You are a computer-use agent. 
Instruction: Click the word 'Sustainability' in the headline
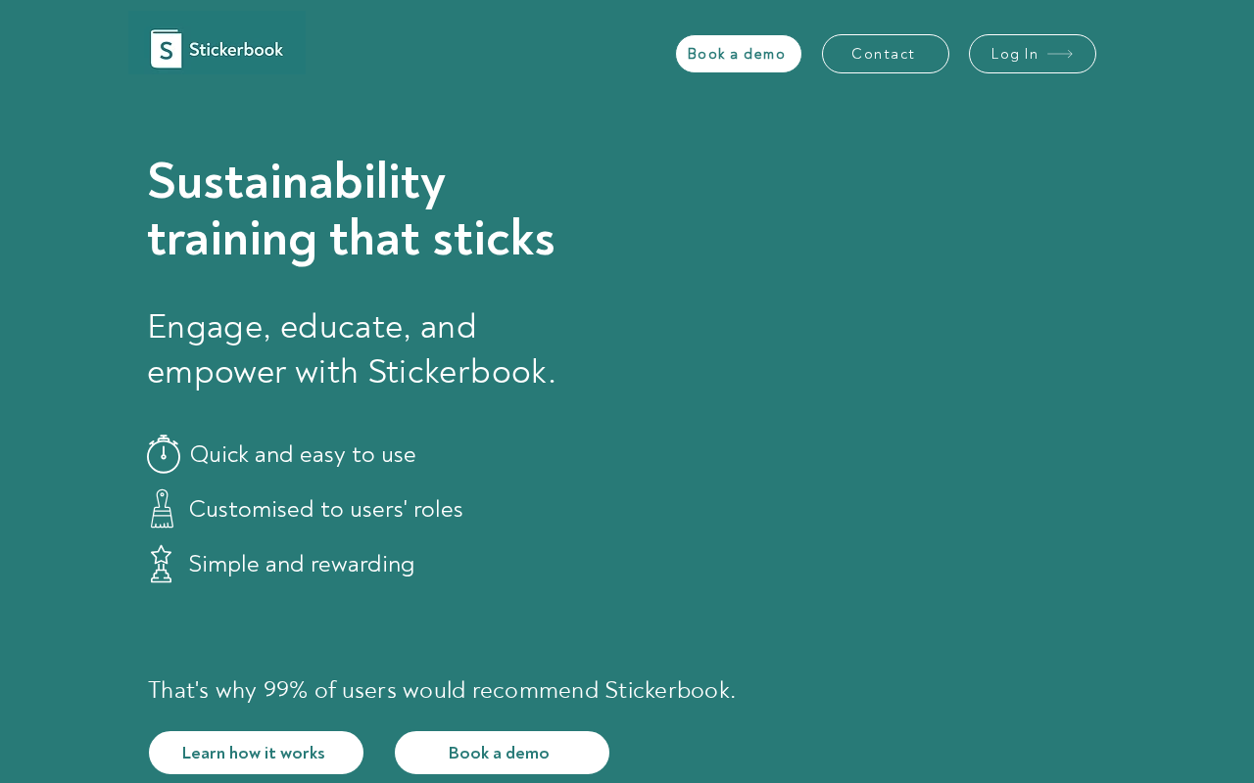(x=296, y=181)
